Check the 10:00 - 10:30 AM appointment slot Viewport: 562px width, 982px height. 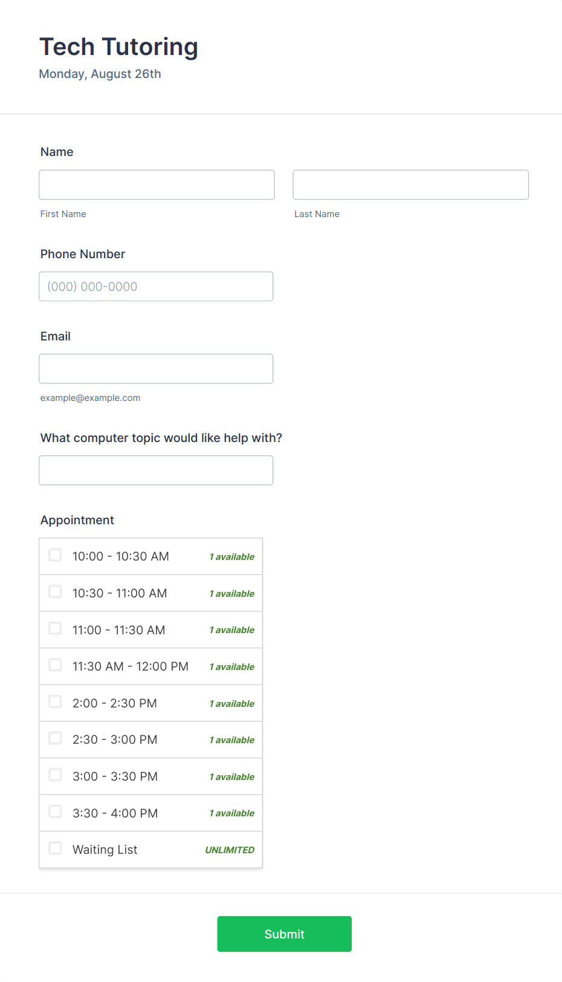tap(55, 555)
